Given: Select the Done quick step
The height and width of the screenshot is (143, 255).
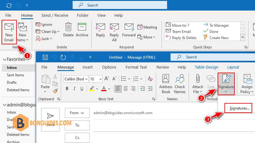Looking at the screenshot, I should (x=211, y=31).
